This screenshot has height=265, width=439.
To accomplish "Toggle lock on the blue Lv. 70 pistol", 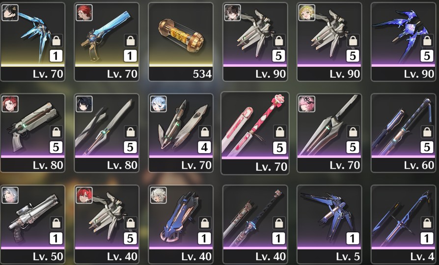I will [x=131, y=41].
